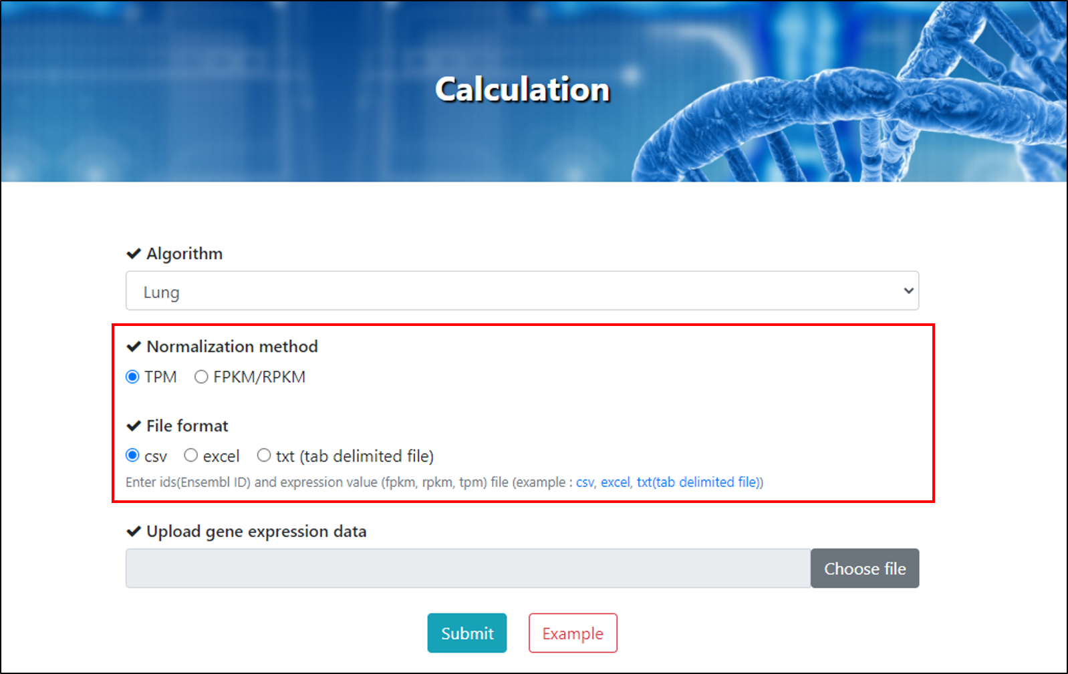Click the checkmark icon beside Normalization method
Viewport: 1068px width, 674px height.
point(134,347)
